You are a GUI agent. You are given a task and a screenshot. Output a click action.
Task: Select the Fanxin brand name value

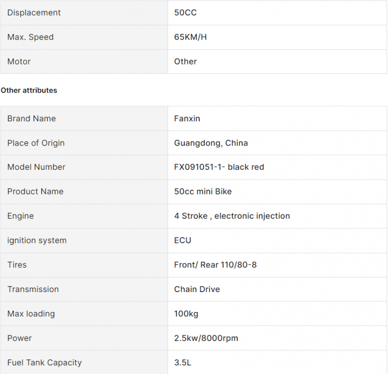(x=187, y=118)
